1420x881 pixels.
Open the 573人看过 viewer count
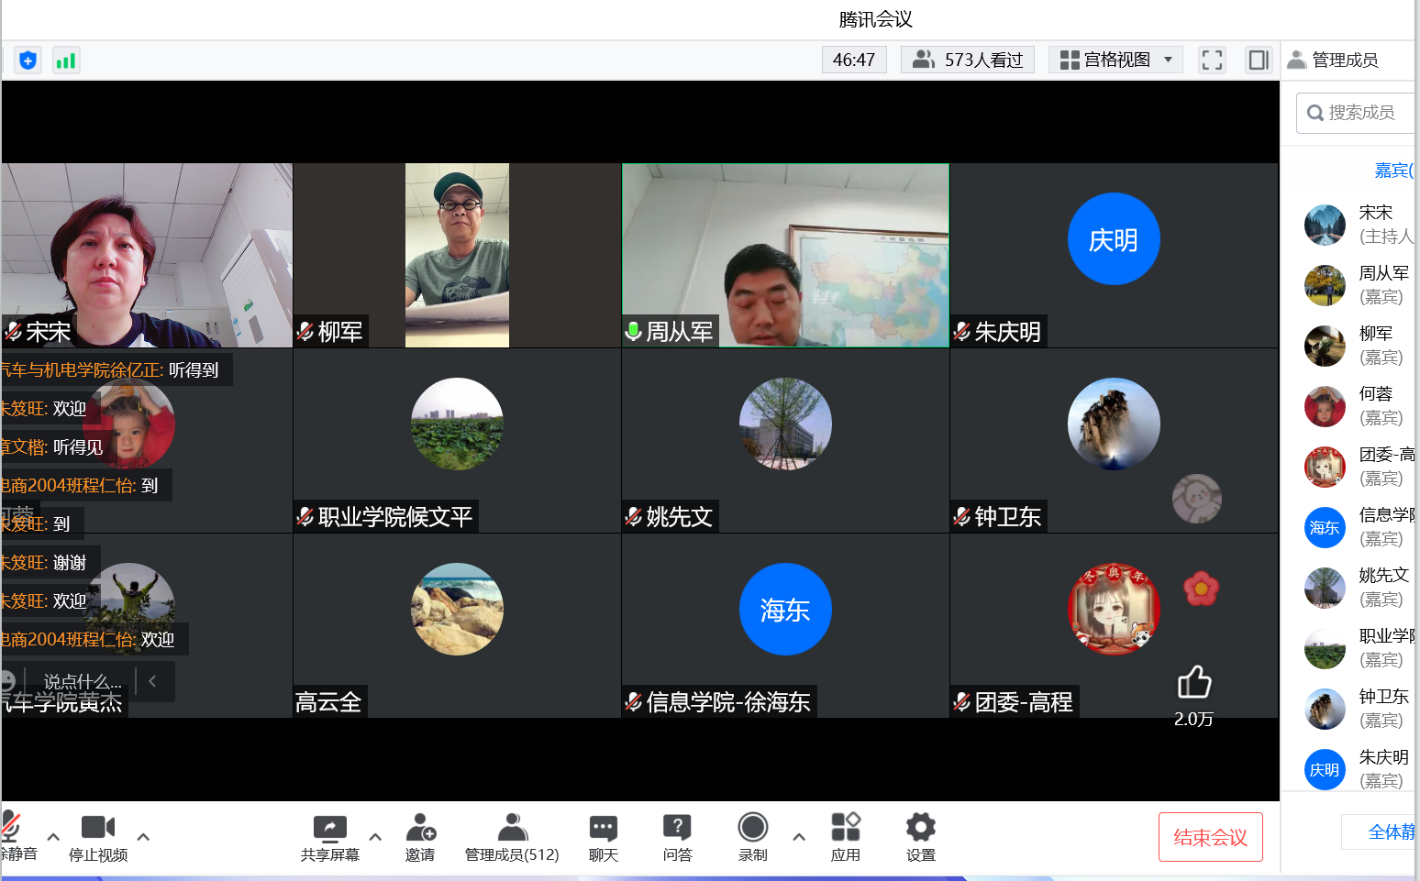tap(968, 60)
